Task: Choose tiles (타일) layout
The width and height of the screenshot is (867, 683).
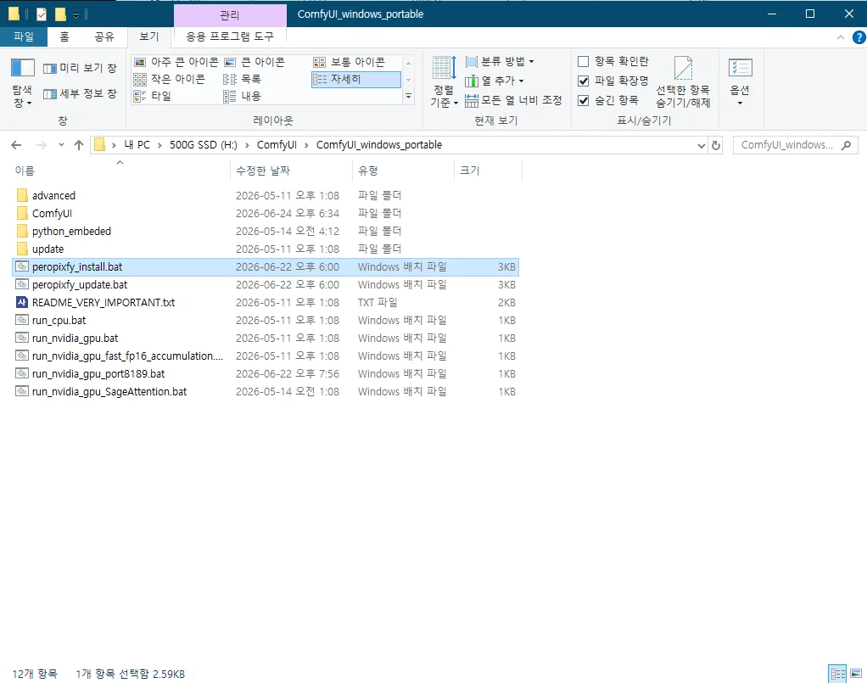Action: tap(153, 96)
